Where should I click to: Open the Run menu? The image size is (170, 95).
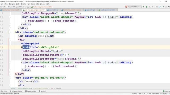[x=29, y=4]
